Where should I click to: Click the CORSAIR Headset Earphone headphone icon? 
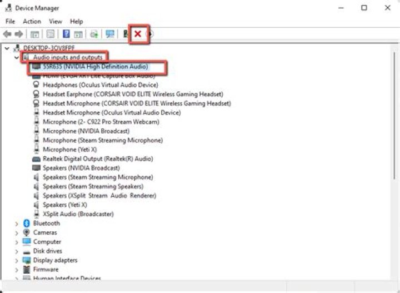tap(37, 94)
